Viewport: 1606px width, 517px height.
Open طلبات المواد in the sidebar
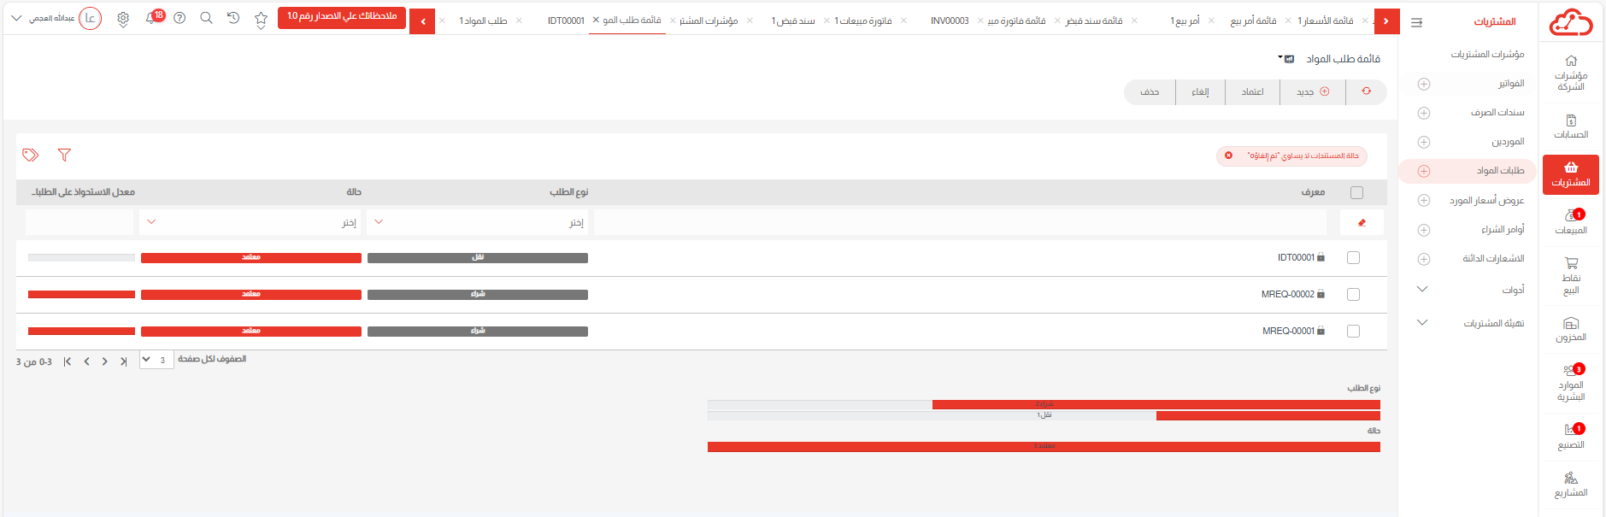[x=1500, y=171]
